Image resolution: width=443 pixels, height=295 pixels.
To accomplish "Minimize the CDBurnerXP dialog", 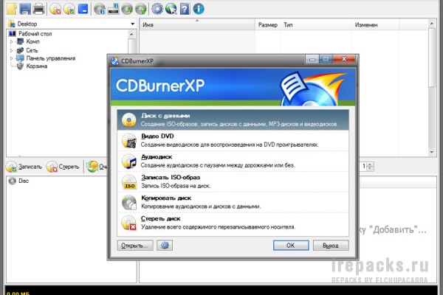I will click(x=312, y=59).
